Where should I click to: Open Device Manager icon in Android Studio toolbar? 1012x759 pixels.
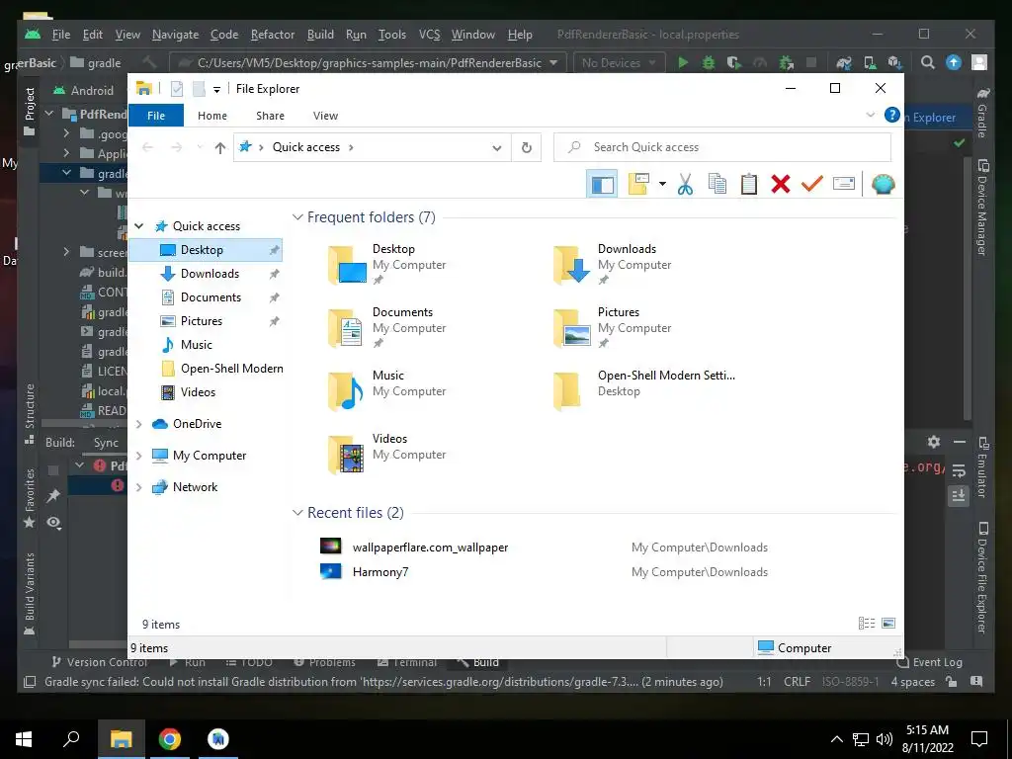point(870,62)
